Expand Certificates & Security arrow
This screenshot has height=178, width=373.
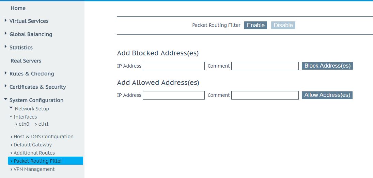pyautogui.click(x=6, y=86)
